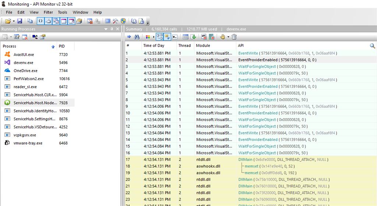Open the arrow beside the color squares icon
The height and width of the screenshot is (206, 377).
pyautogui.click(x=154, y=37)
